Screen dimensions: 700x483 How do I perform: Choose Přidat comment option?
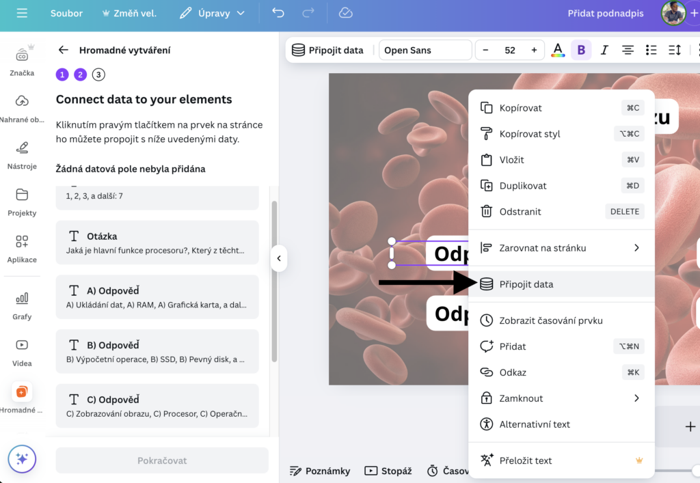coord(562,346)
